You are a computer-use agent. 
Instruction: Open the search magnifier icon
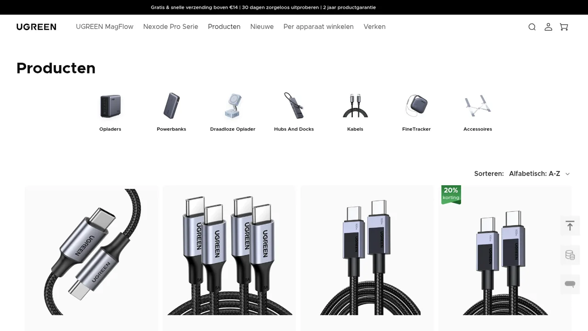532,27
